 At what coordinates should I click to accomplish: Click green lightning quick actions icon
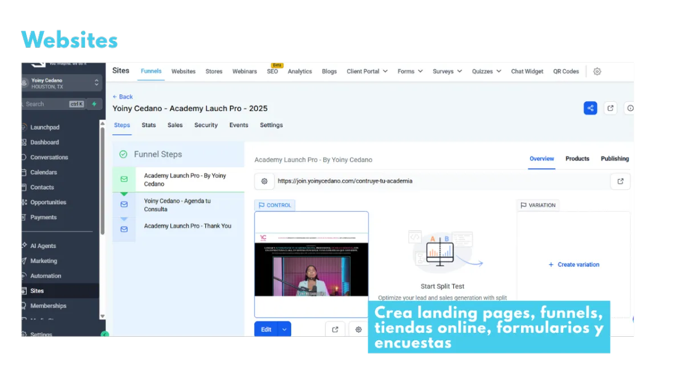(94, 104)
